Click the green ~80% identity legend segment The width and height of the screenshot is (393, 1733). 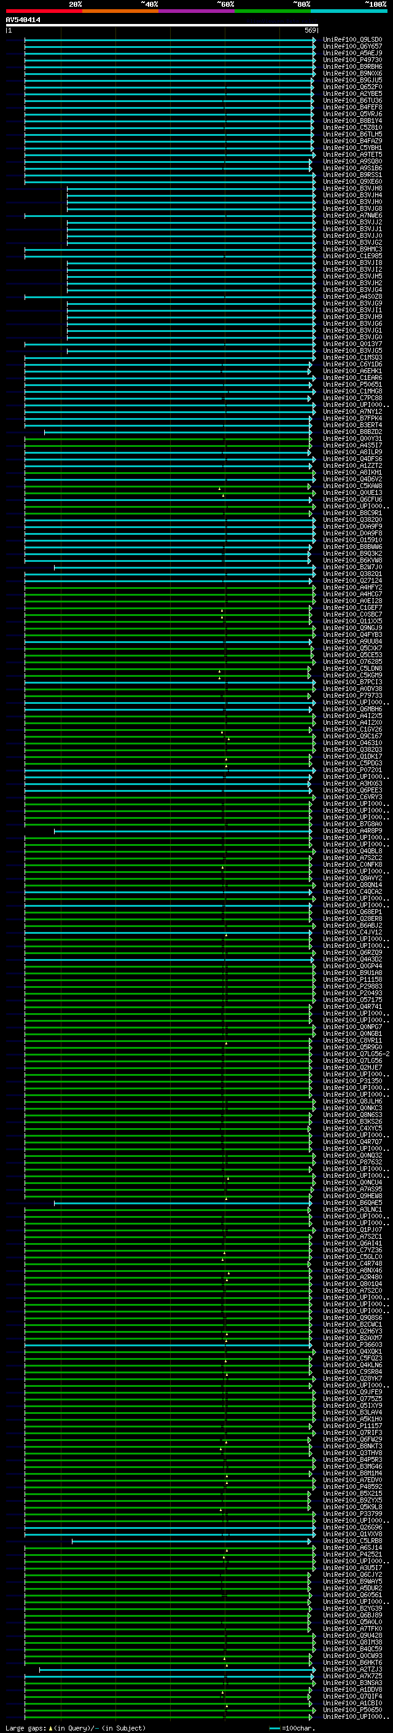273,11
